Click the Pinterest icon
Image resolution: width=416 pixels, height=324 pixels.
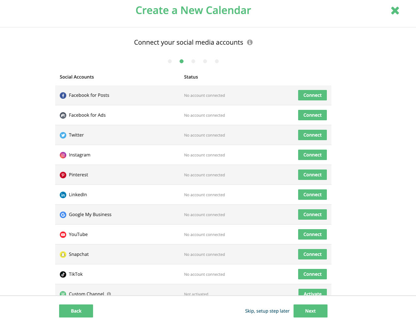tap(63, 175)
